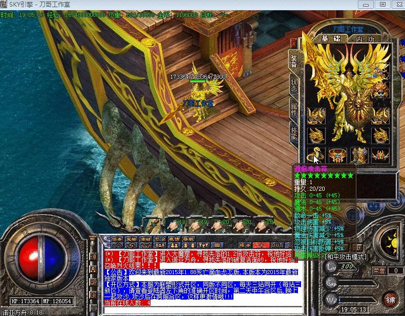Click the helmet-shaped icon under 活动

[x=146, y=245]
